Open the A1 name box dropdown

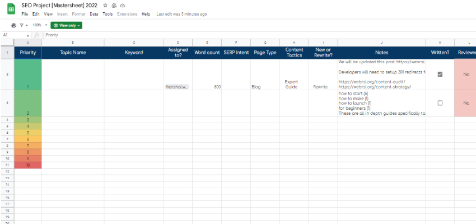(28, 35)
